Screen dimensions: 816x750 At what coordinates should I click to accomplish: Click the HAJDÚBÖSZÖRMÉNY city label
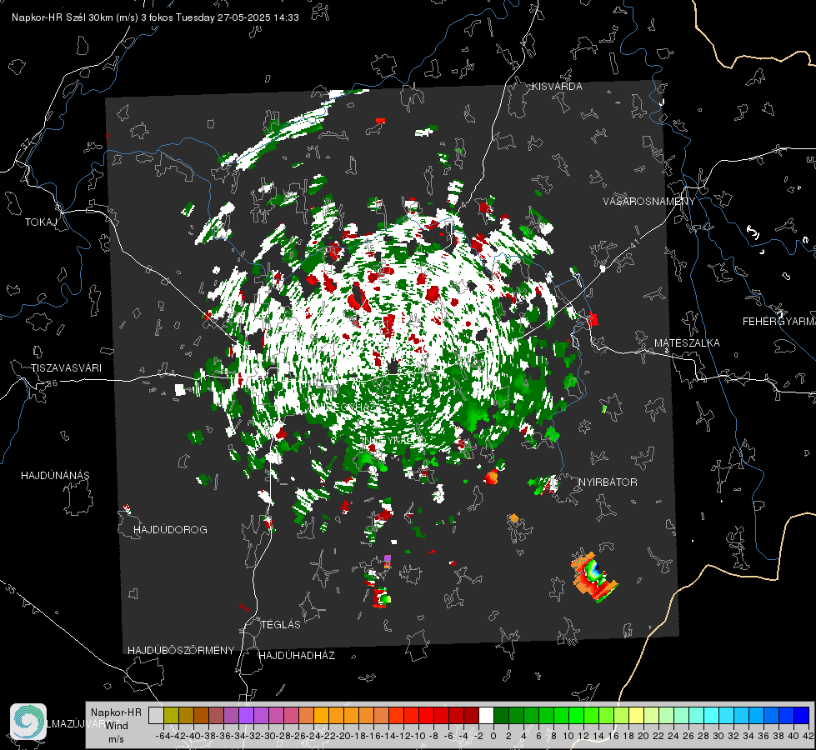[181, 651]
